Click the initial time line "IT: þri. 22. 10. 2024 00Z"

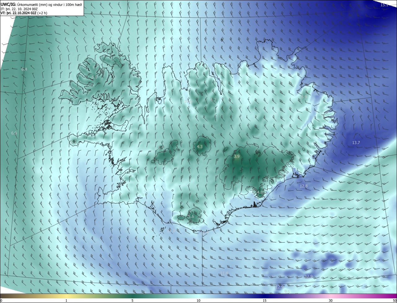click(x=19, y=9)
